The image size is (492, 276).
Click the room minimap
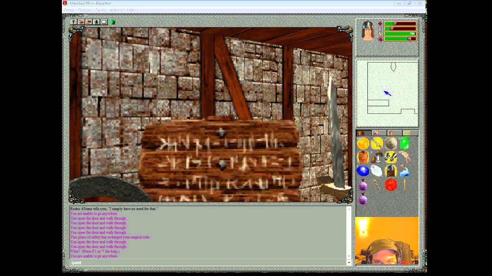point(387,94)
